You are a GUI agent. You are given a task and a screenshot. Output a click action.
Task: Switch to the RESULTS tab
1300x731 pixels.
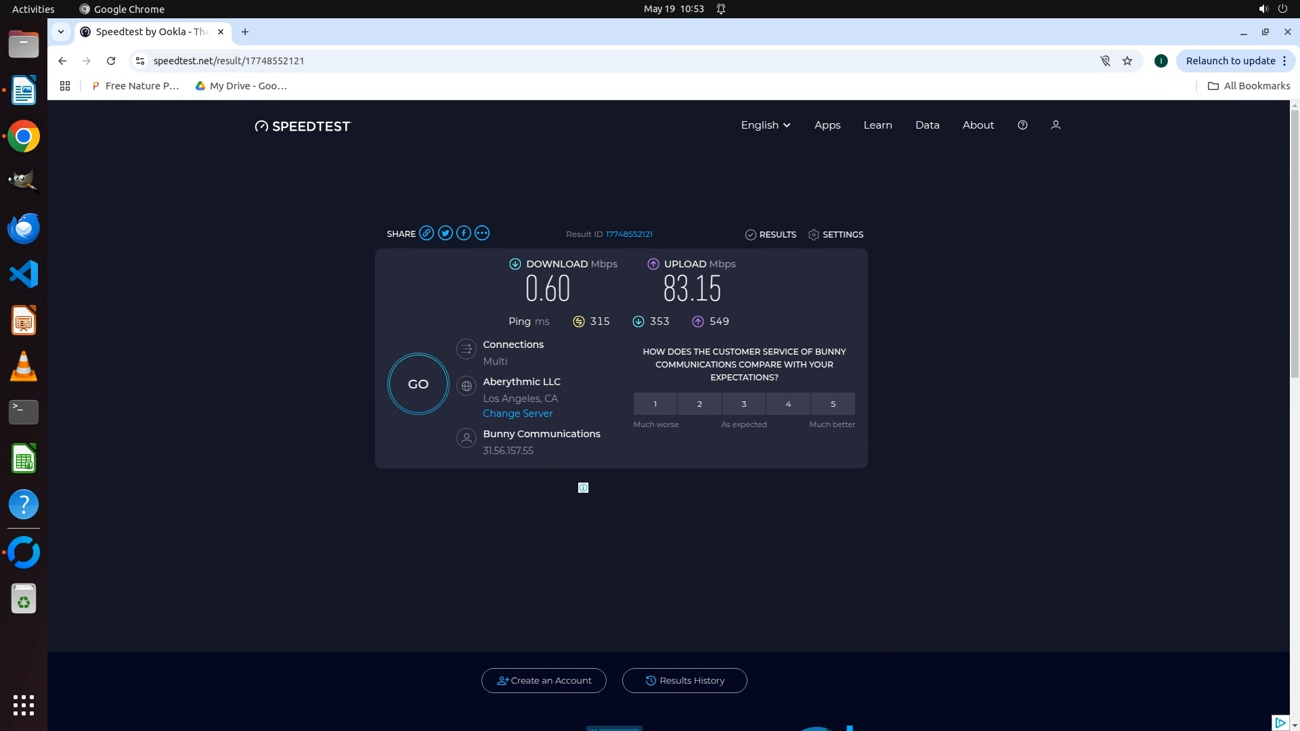click(771, 235)
